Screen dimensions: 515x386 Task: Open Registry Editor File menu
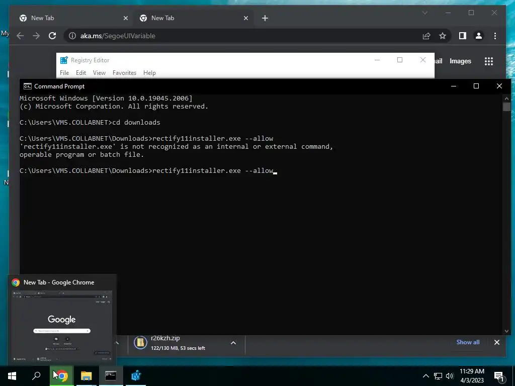coord(64,73)
